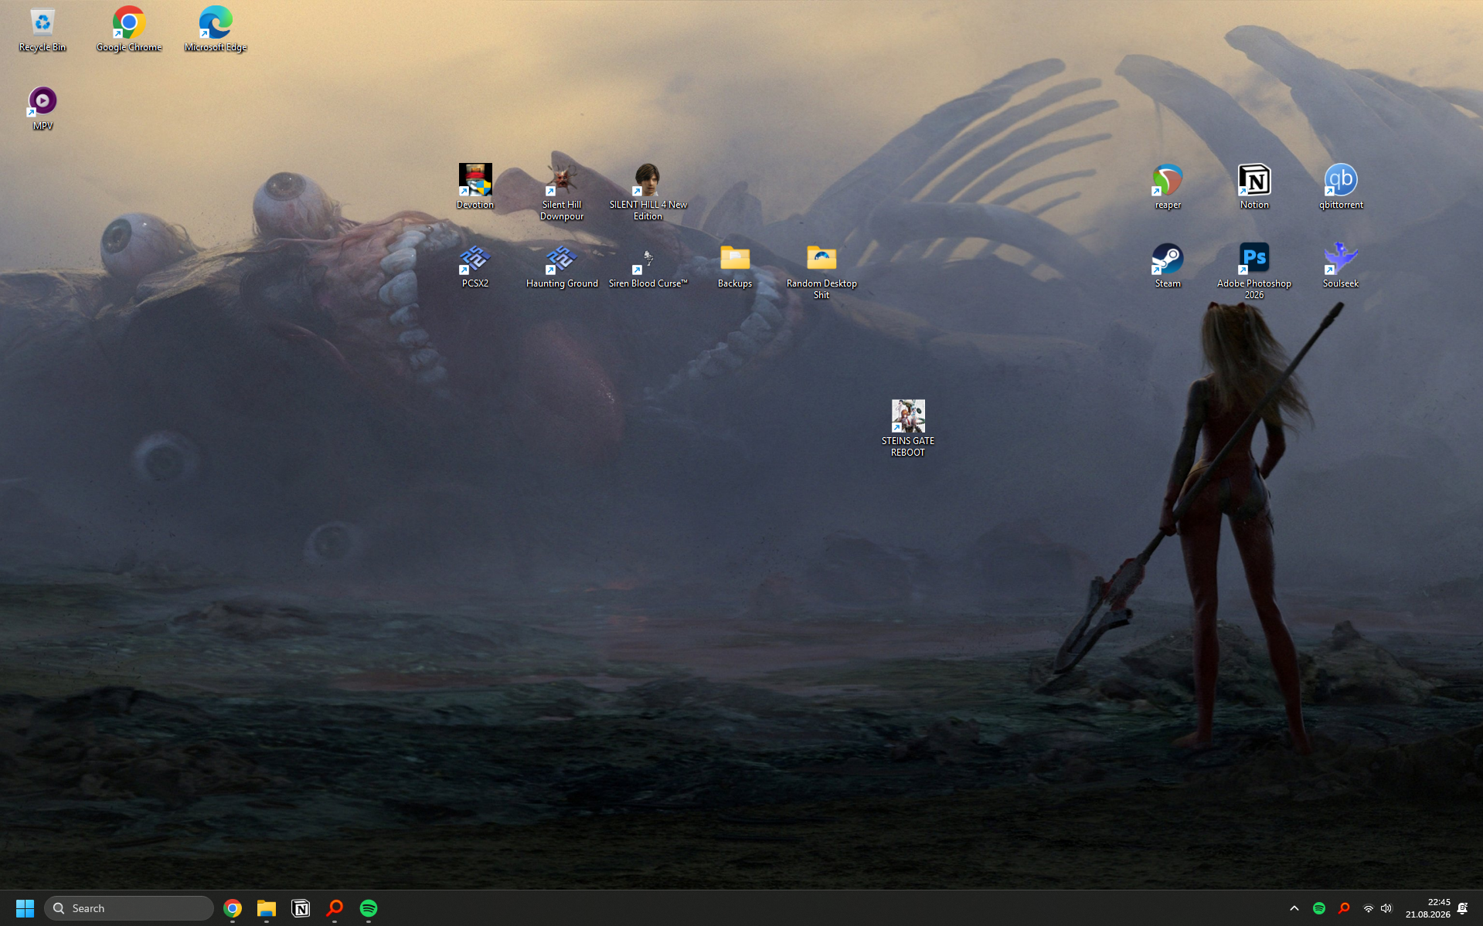Image resolution: width=1483 pixels, height=926 pixels.
Task: Select the Recycle Bin desktop icon
Action: point(43,30)
